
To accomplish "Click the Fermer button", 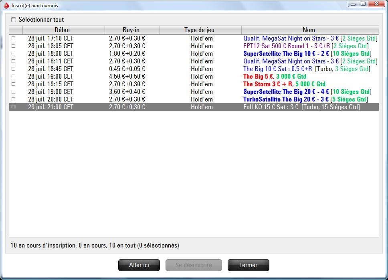I will [249, 265].
